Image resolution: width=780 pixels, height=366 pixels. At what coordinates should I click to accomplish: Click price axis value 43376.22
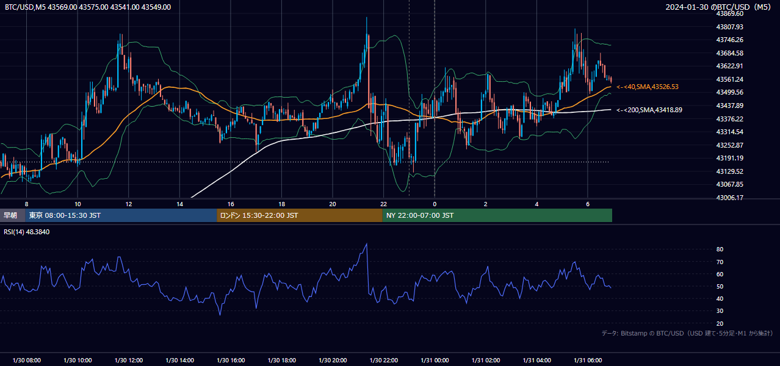click(x=729, y=119)
